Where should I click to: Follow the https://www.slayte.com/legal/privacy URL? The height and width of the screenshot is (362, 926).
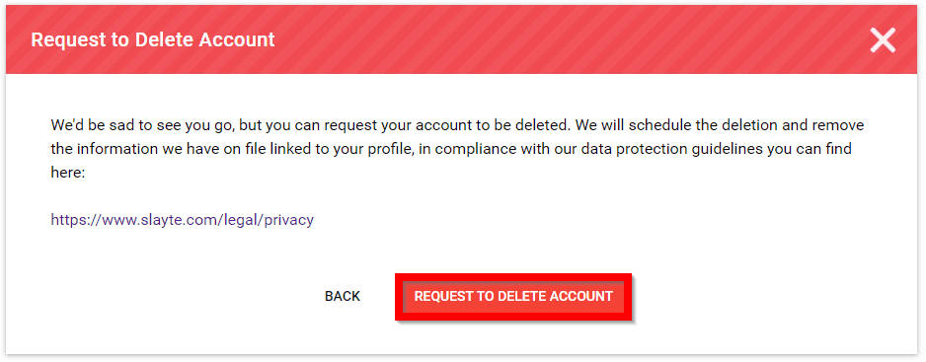(x=182, y=220)
